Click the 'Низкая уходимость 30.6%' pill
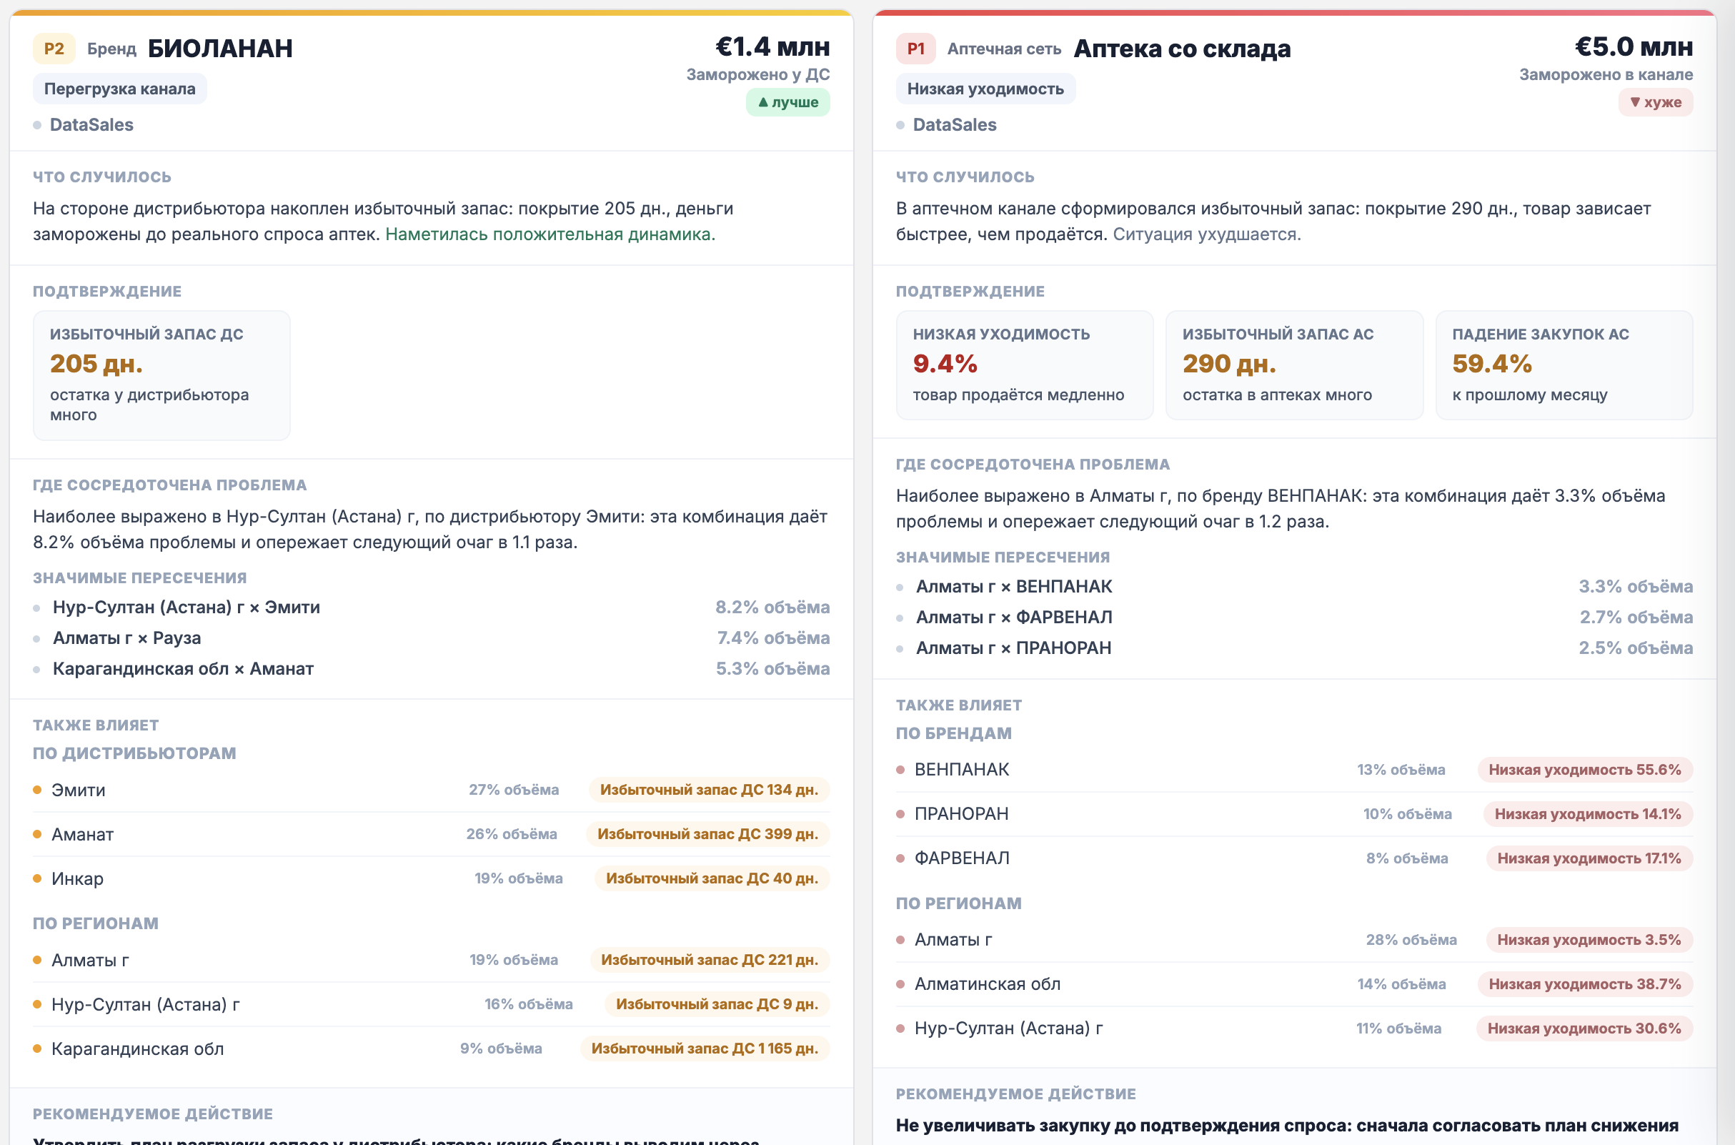Screen dimensions: 1735x1145 1584,1029
